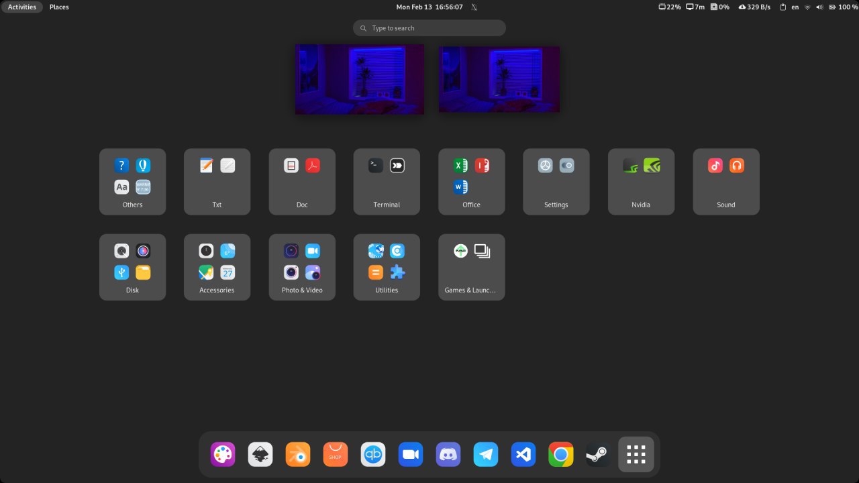
Task: Launch Inkscape from the dock
Action: point(260,455)
